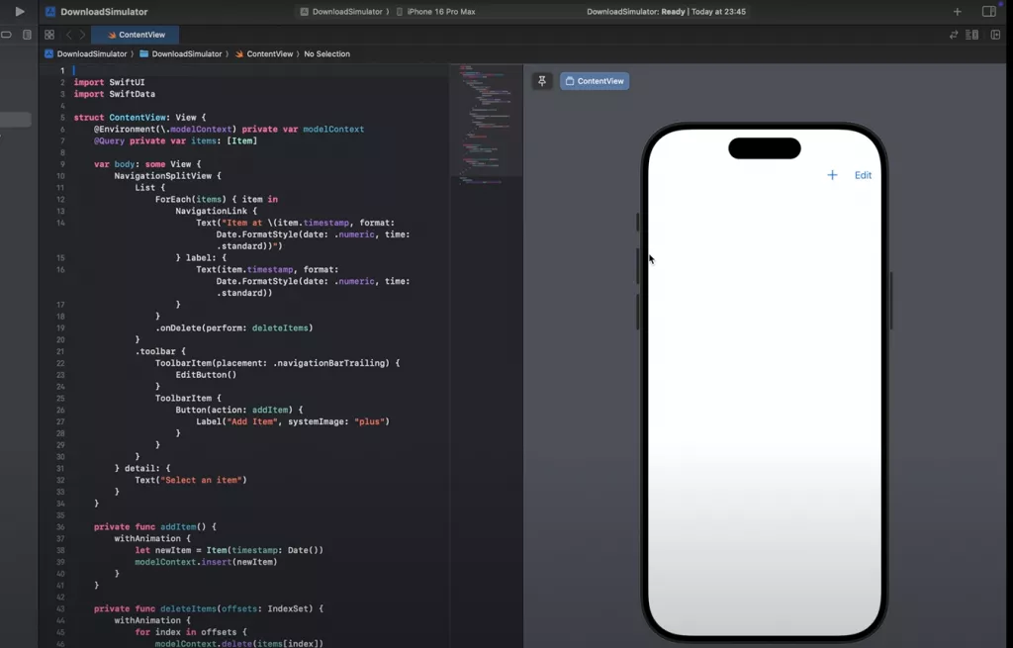Image resolution: width=1013 pixels, height=648 pixels.
Task: Click the plus button in the toolbar
Action: 958,11
